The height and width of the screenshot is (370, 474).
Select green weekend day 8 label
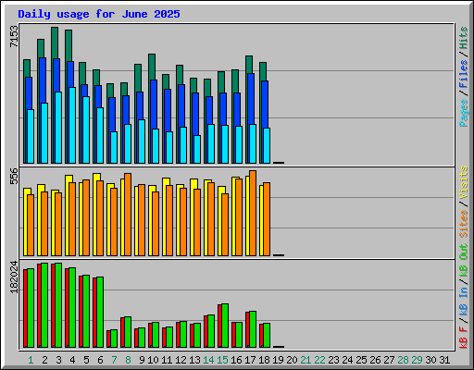click(x=128, y=360)
